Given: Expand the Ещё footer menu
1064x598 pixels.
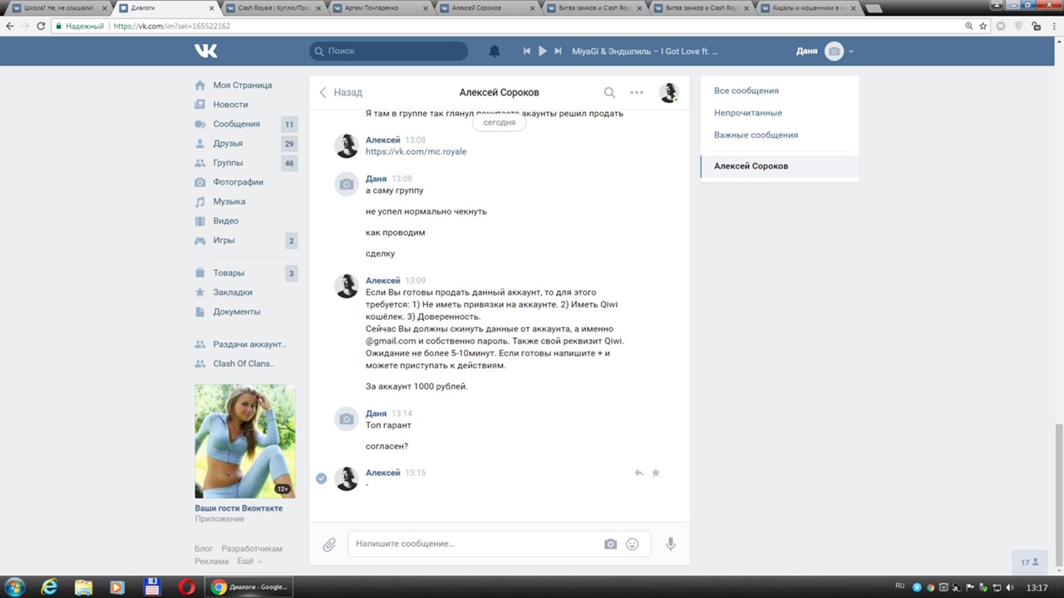Looking at the screenshot, I should coord(245,561).
